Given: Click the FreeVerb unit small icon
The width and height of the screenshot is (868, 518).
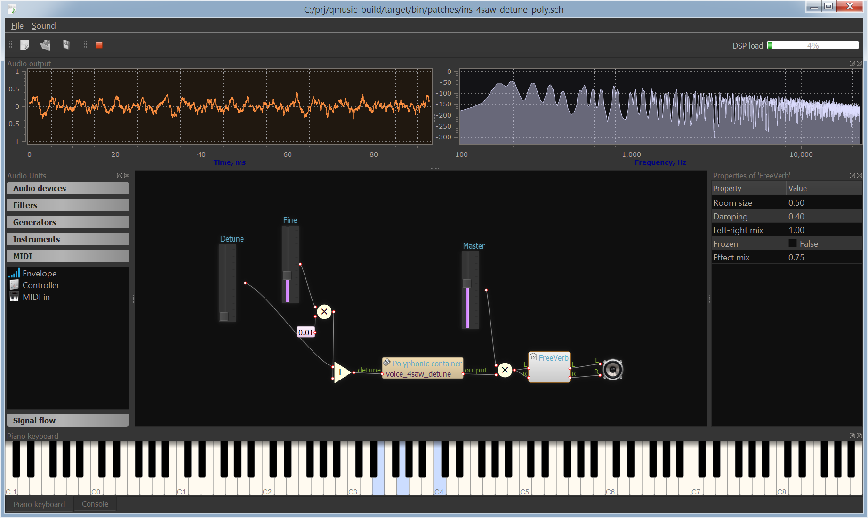Looking at the screenshot, I should click(533, 357).
